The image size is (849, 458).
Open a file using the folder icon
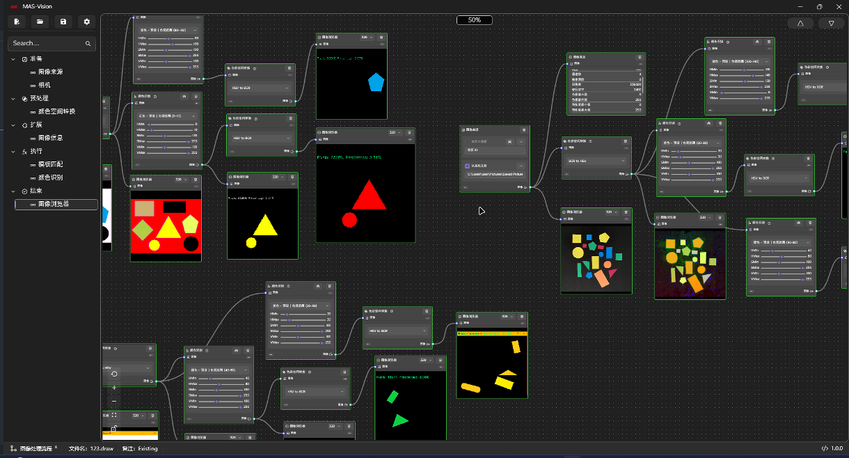[40, 22]
